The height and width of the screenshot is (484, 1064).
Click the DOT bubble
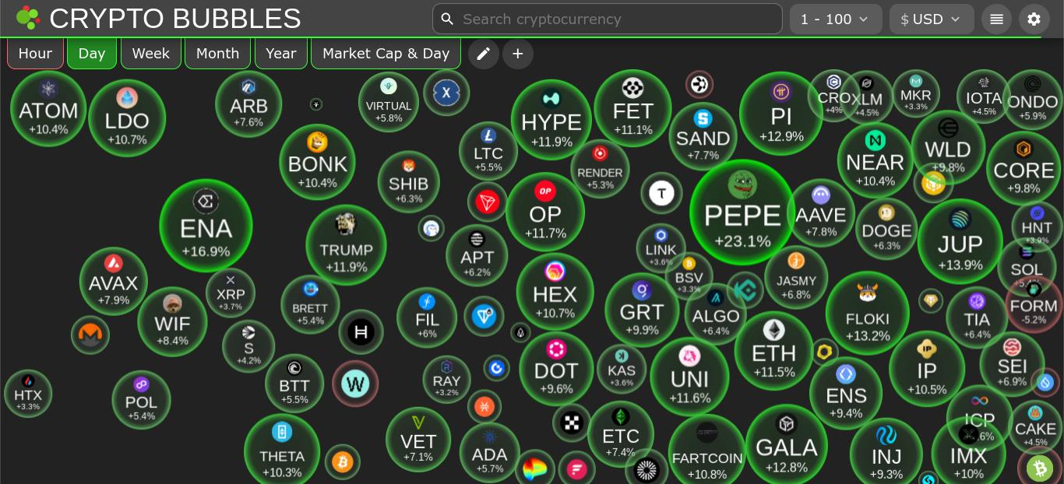tap(556, 369)
